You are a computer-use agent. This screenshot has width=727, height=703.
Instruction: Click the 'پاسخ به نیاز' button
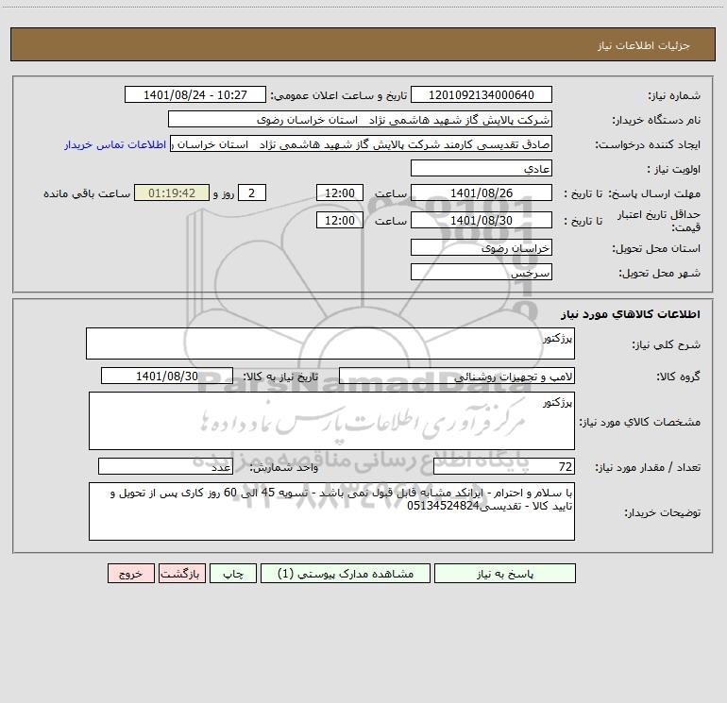click(505, 574)
